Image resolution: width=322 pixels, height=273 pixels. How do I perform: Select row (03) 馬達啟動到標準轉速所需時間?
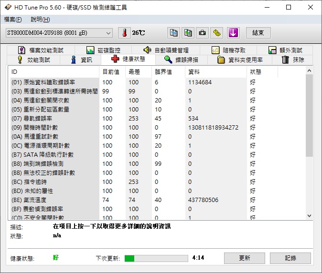point(157,91)
